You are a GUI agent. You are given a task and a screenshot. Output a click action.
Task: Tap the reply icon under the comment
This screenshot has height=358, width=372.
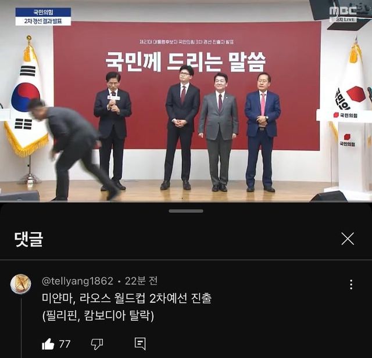[140, 344]
